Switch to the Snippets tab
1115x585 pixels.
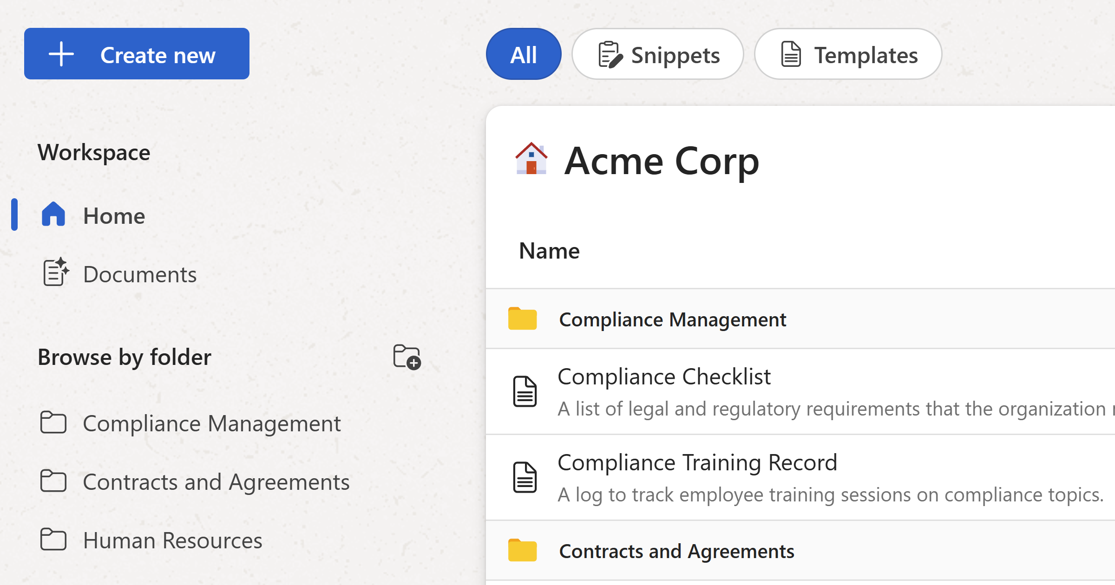[658, 54]
